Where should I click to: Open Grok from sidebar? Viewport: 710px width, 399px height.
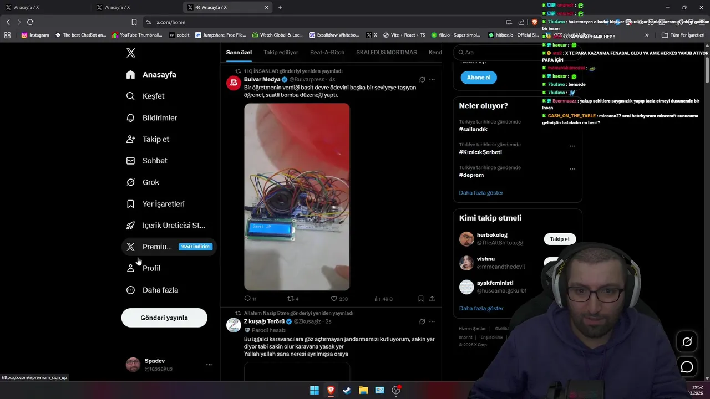pyautogui.click(x=143, y=182)
